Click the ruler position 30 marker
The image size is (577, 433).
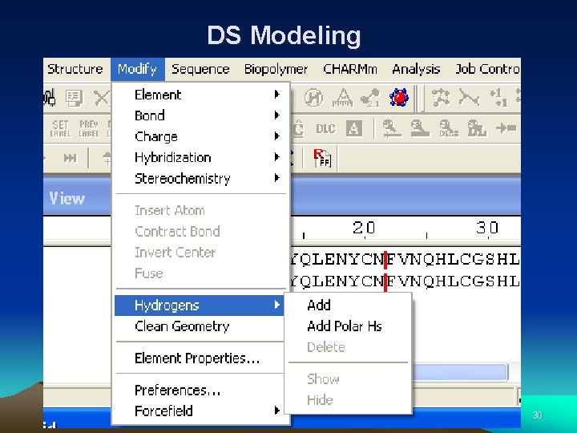487,228
